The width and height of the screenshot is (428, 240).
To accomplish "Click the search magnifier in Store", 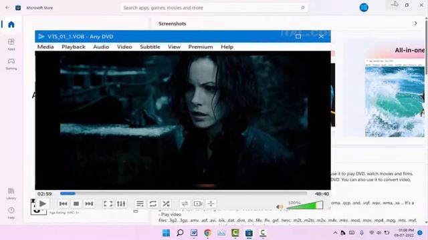I will [x=303, y=7].
